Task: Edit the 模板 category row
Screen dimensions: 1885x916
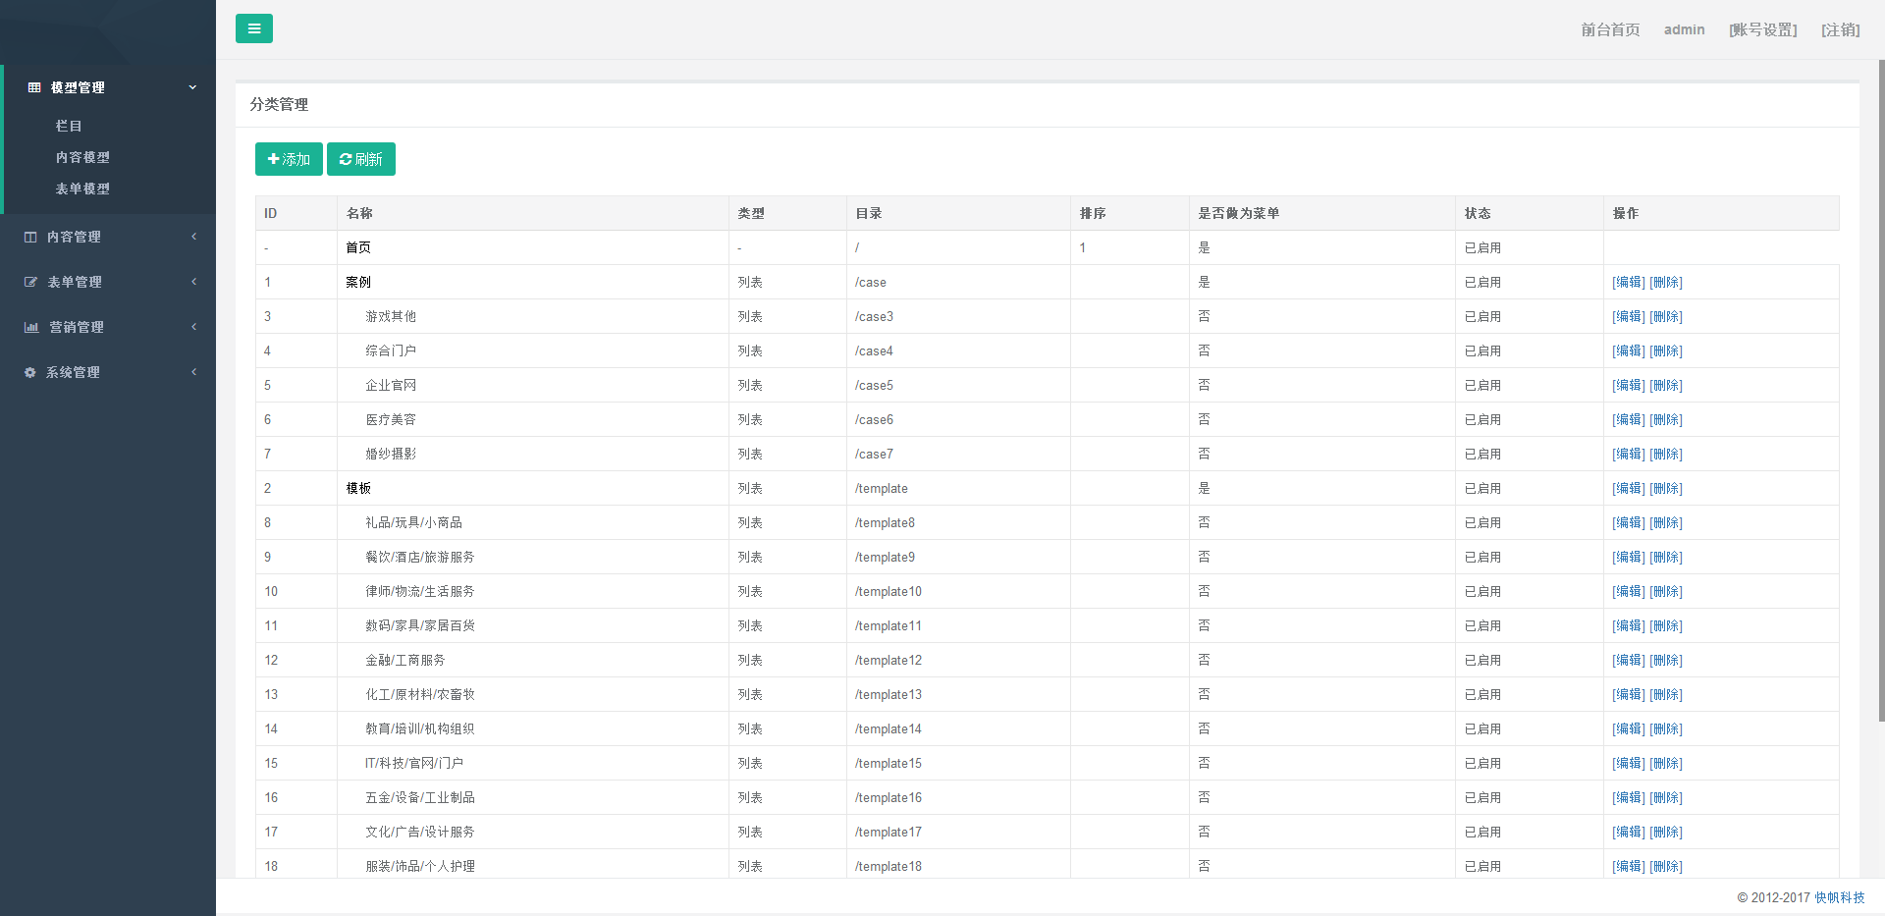Action: tap(1628, 488)
